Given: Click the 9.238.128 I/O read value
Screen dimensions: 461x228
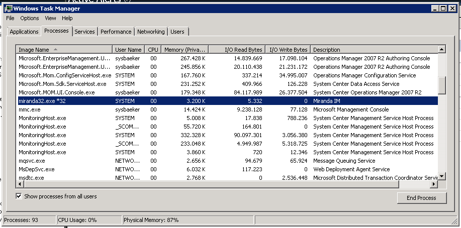Looking at the screenshot, I should pos(250,109).
